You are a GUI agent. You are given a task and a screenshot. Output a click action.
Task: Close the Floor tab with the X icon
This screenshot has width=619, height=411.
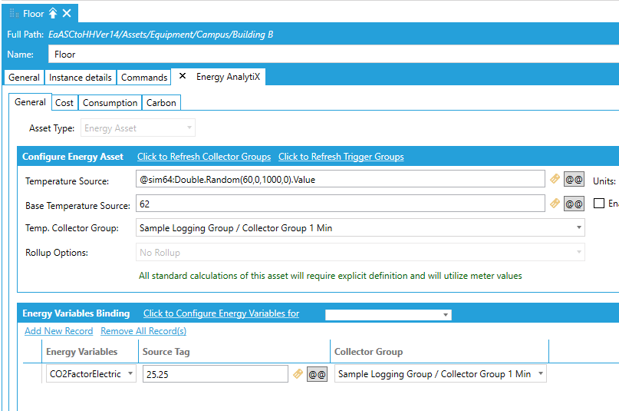67,13
